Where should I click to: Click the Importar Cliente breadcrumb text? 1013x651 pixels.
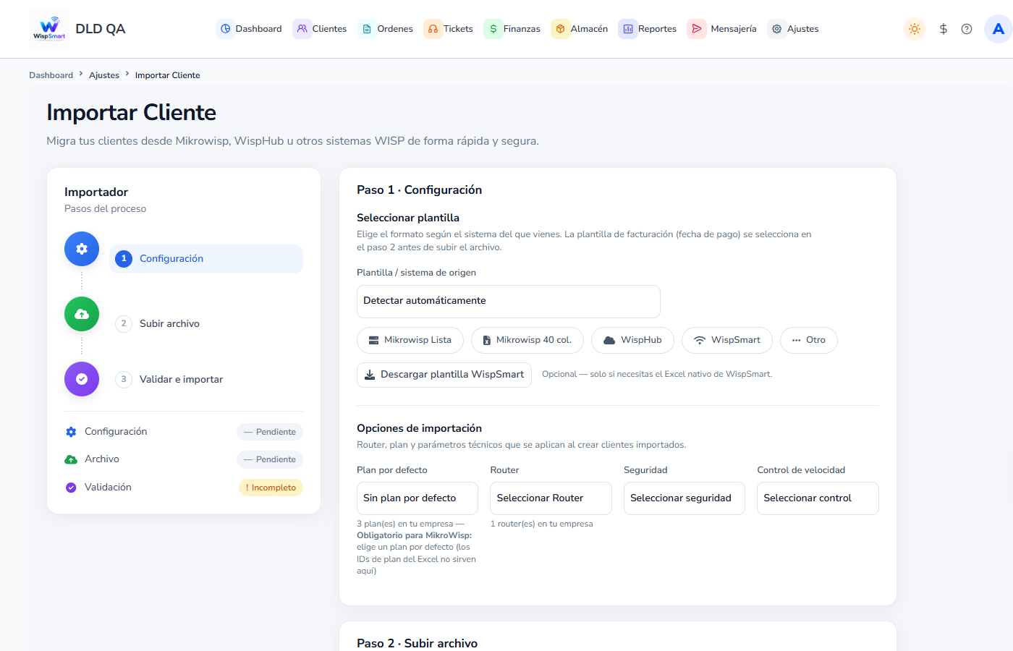[168, 75]
